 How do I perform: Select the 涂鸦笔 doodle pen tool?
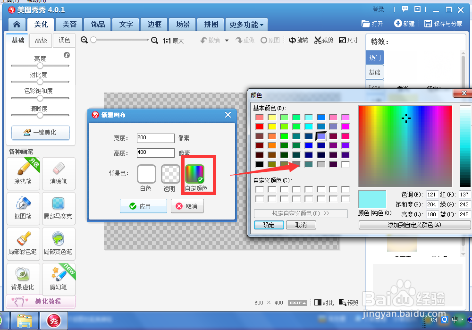click(23, 173)
